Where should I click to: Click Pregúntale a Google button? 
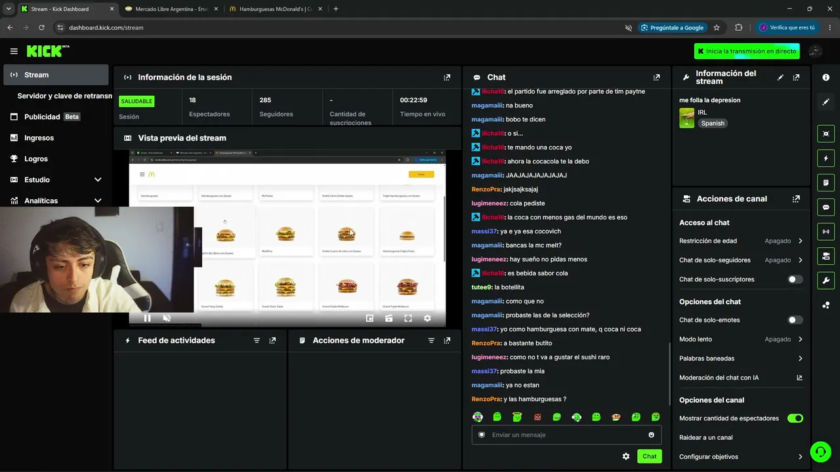(x=673, y=28)
